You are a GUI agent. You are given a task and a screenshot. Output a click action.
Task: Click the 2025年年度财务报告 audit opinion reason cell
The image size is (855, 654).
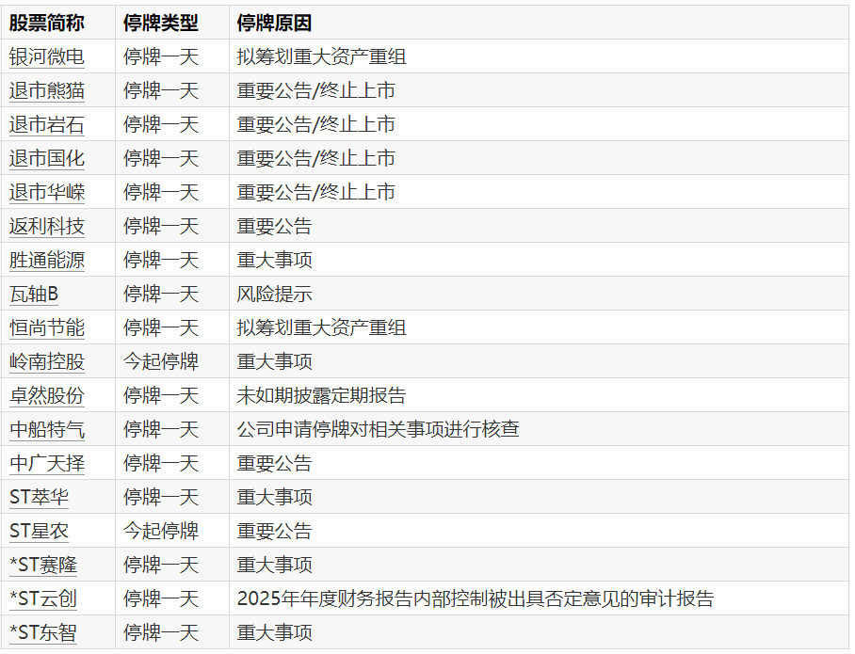point(476,598)
